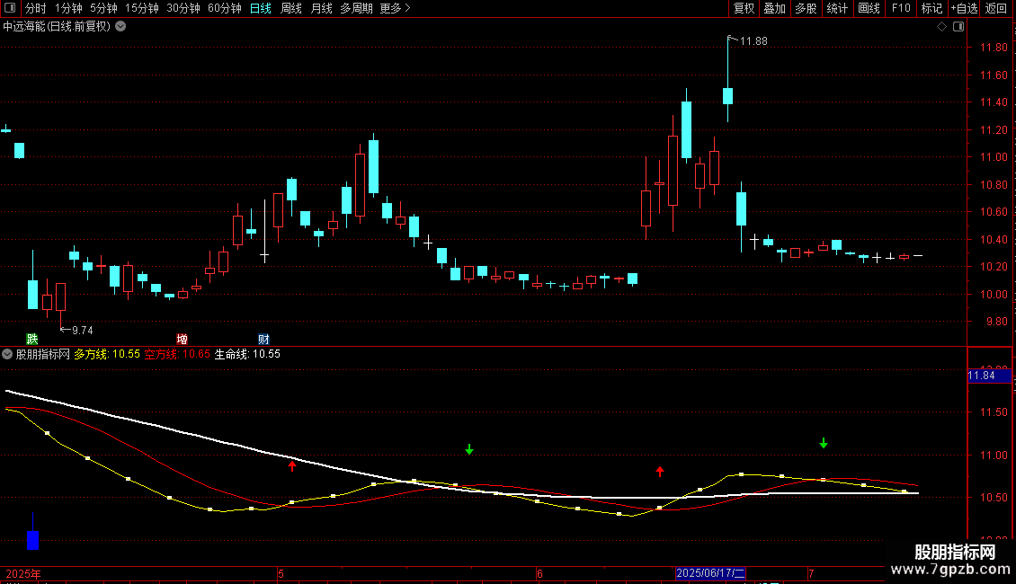Click the panel layout icon at top-left

(x=10, y=8)
